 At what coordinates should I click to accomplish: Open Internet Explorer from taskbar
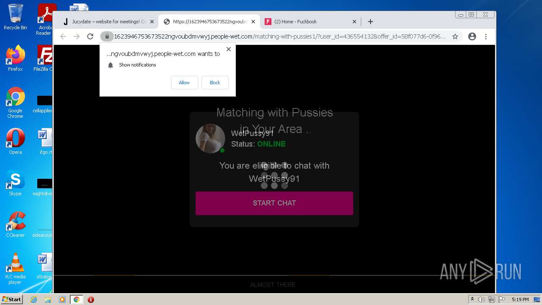pos(33,299)
